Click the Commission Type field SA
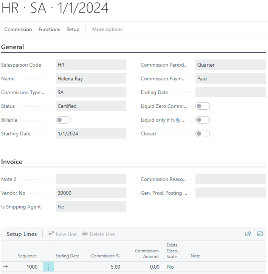 [x=91, y=92]
